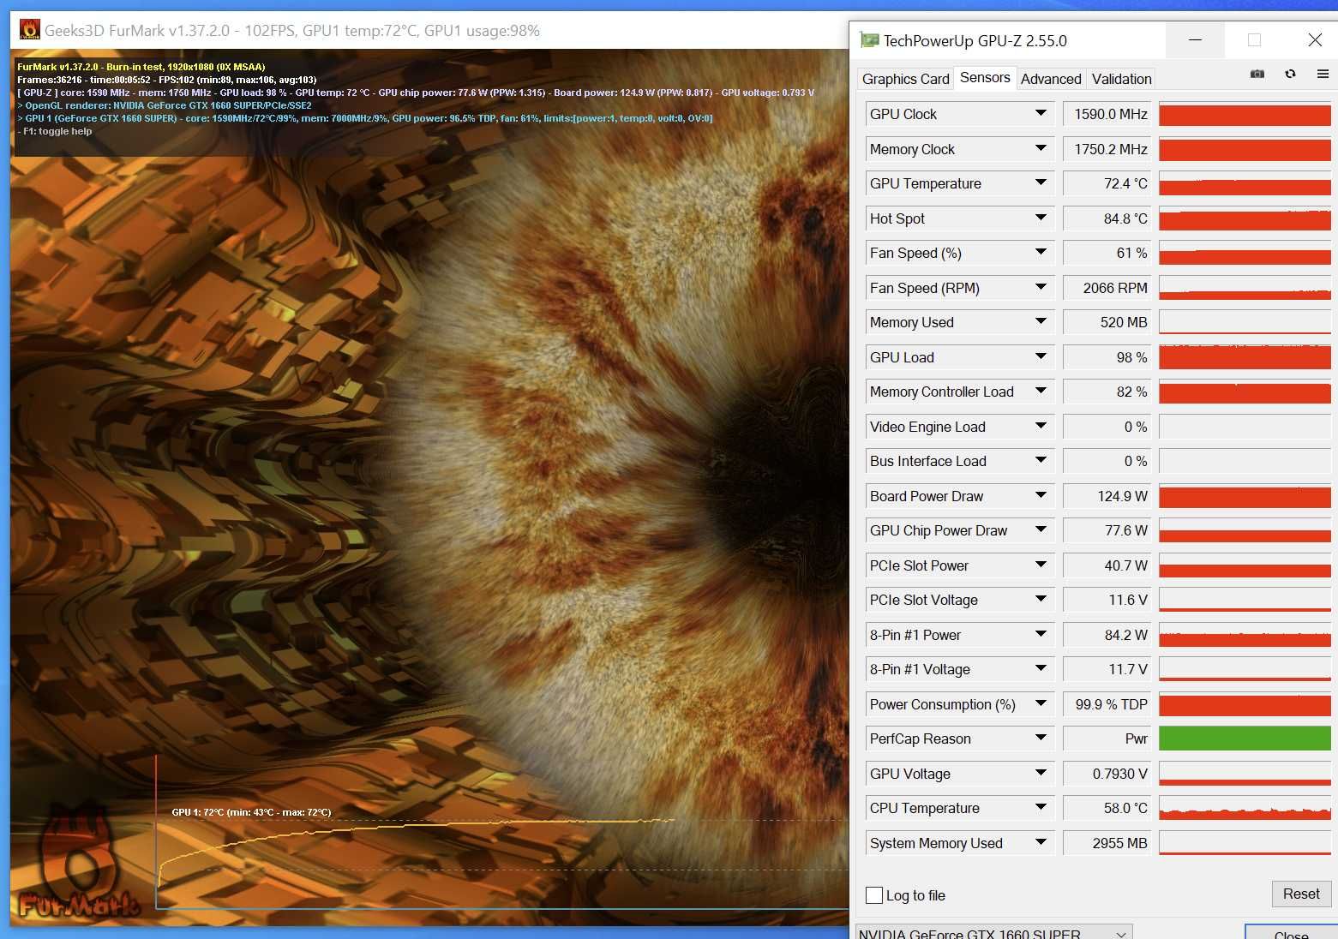Click the FurMark Burn-in test header line
This screenshot has height=939, width=1338.
pyautogui.click(x=141, y=67)
